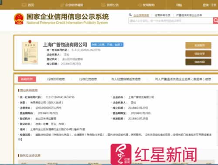Click the 信息打印 button

click(198, 62)
